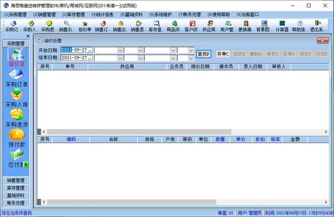Open the 结束日期 date dropdown arrow
The image size is (334, 217).
click(x=90, y=58)
